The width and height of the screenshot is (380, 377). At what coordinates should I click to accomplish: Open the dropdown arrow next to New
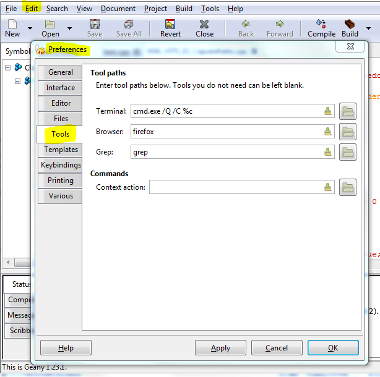tap(31, 28)
